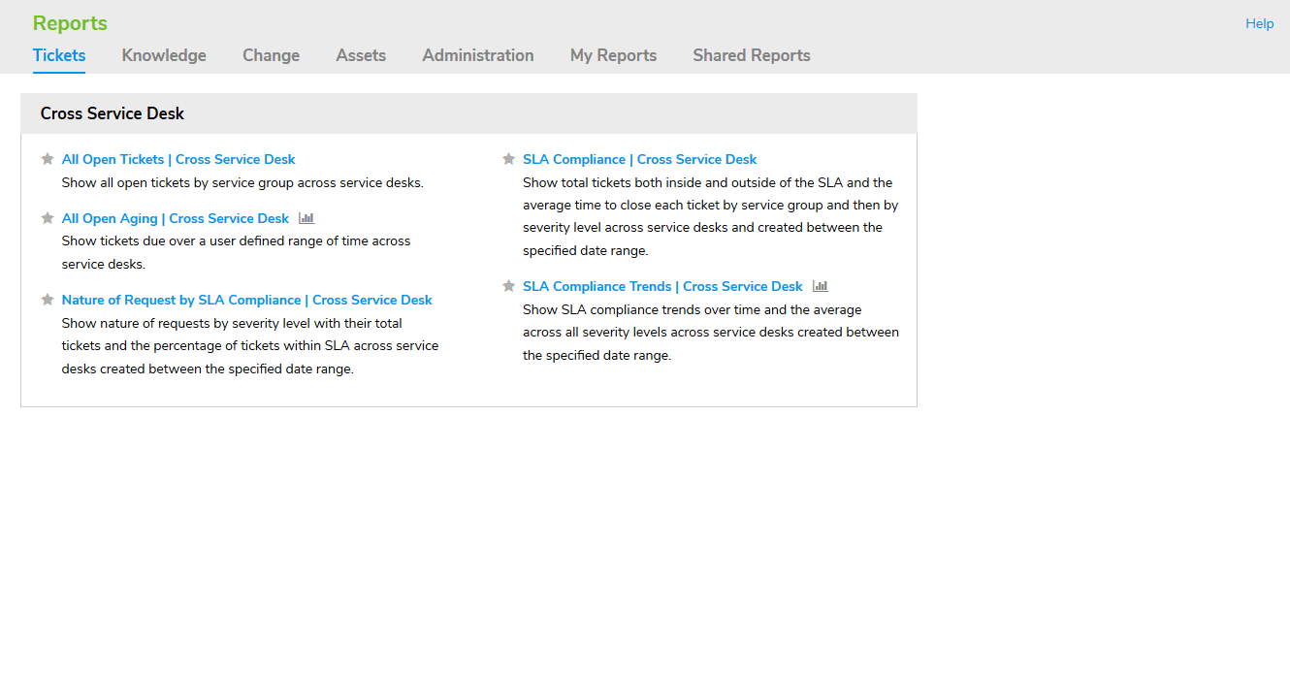Open All Open Tickets | Cross Service Desk report
Screen dimensions: 1290x673
(x=178, y=159)
